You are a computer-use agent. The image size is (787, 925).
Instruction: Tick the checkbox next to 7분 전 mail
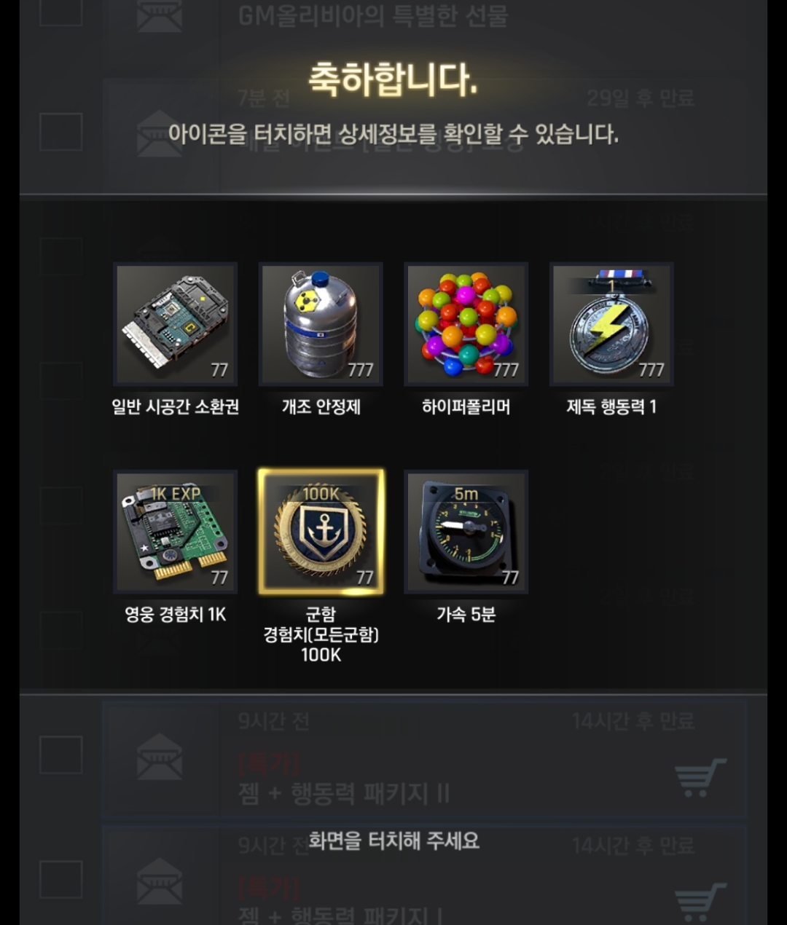tap(60, 132)
